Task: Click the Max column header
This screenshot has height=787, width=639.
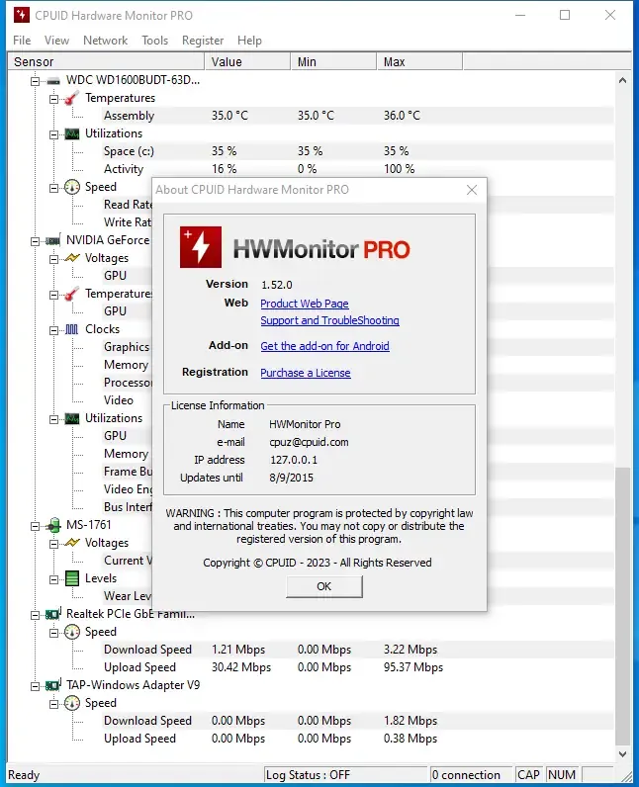Action: coord(419,61)
